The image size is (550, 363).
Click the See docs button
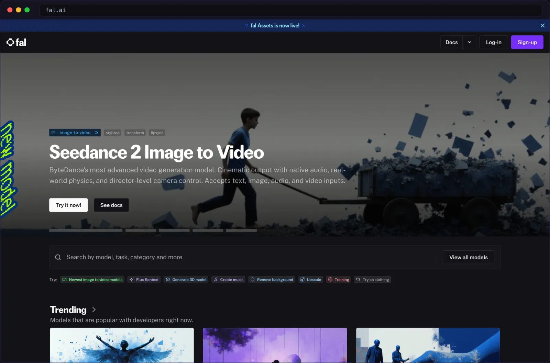pos(111,205)
